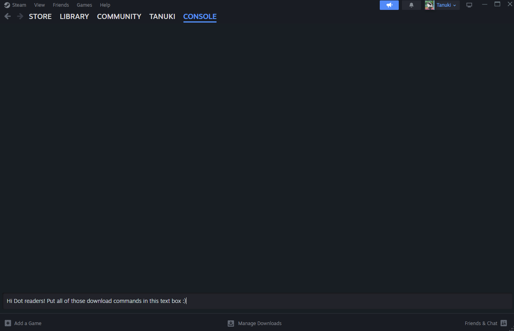The height and width of the screenshot is (331, 514).
Task: Open the LIBRARY tab
Action: point(74,16)
